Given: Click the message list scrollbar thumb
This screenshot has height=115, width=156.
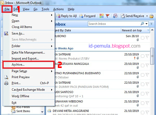Looking at the screenshot, I should 152,56.
